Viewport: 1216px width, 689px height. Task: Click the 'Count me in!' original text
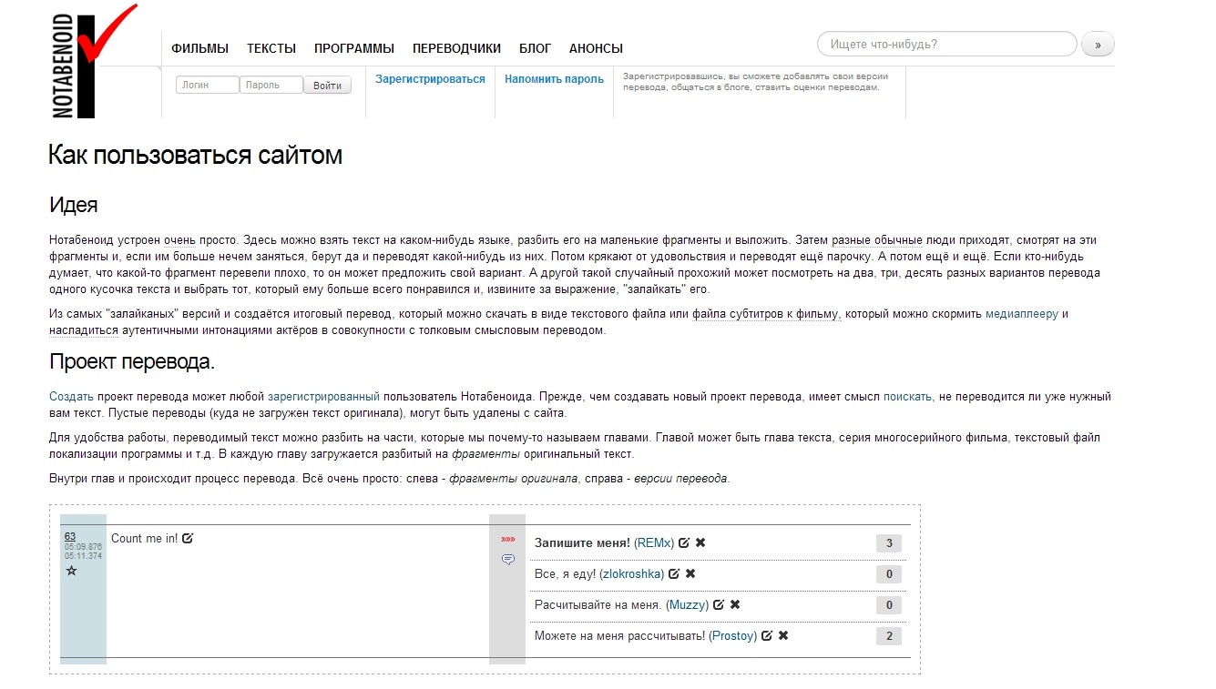[144, 538]
